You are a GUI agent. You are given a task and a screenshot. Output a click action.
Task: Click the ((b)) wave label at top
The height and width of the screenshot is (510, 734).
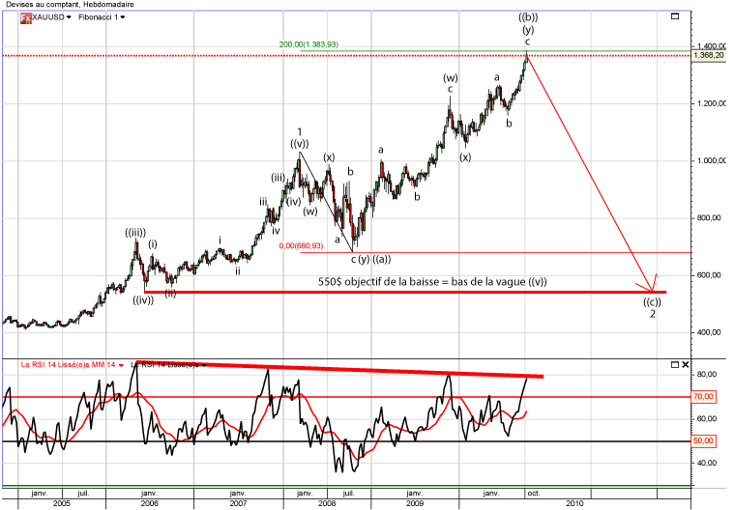coord(528,17)
